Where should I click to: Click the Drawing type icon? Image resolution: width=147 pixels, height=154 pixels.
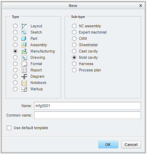(x=24, y=57)
